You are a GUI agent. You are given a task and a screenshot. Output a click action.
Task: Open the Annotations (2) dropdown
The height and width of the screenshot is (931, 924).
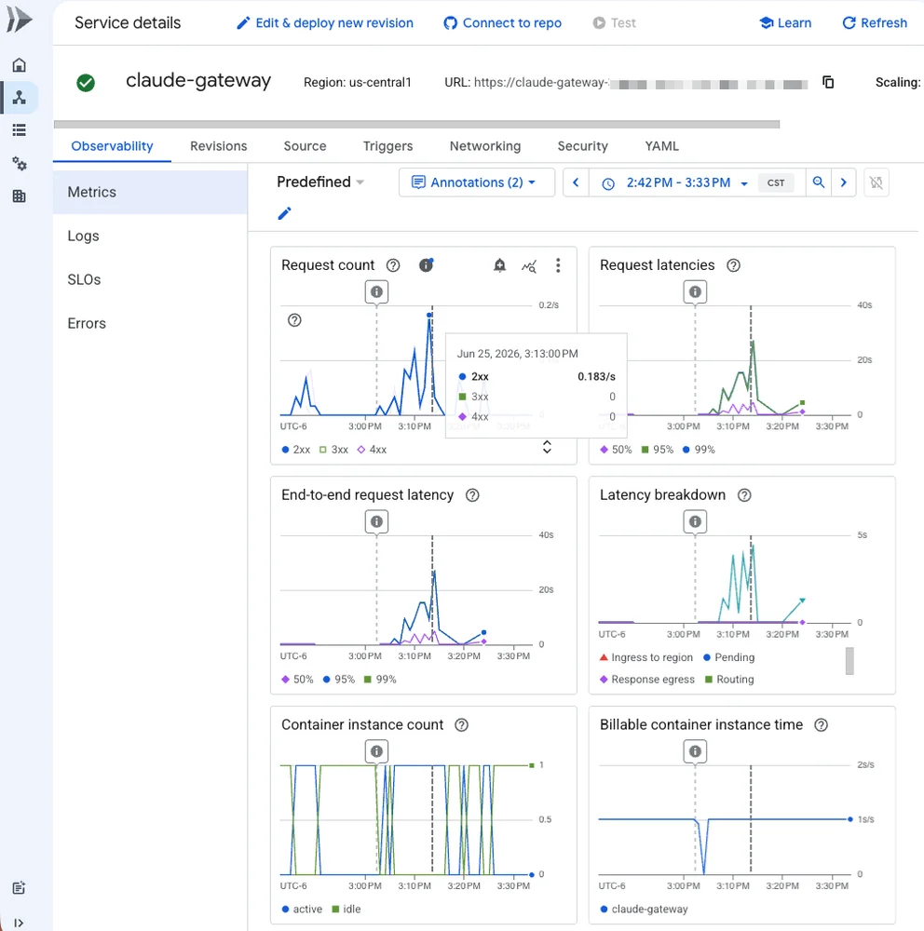(x=477, y=182)
